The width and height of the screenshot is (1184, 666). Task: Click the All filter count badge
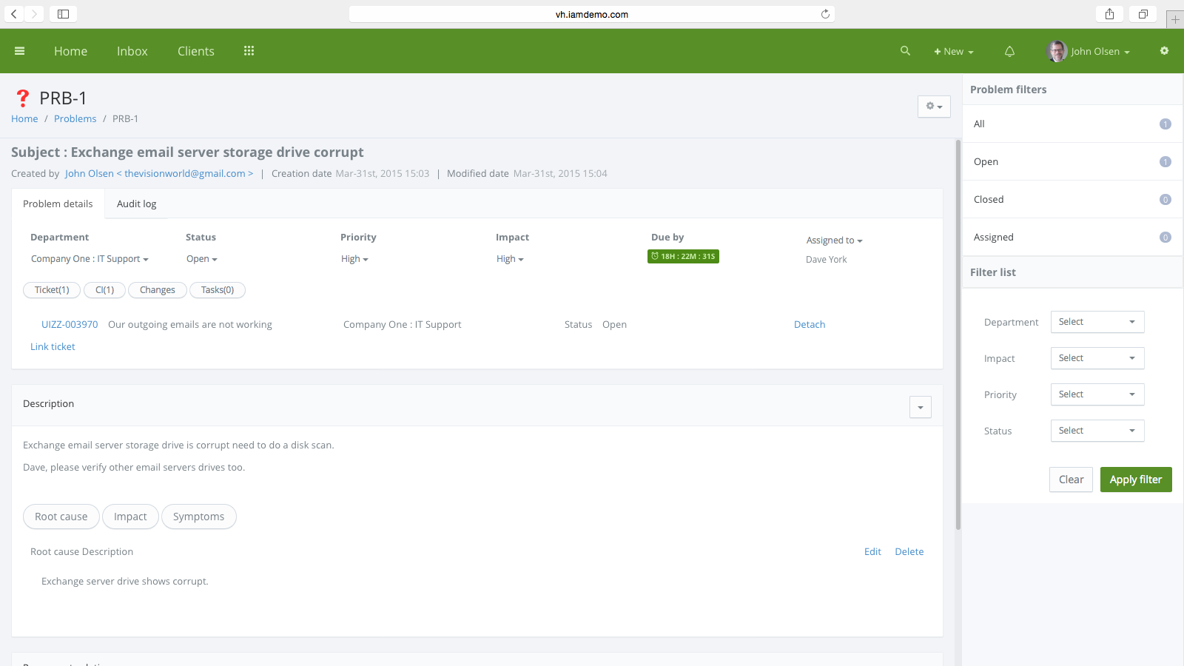point(1165,124)
